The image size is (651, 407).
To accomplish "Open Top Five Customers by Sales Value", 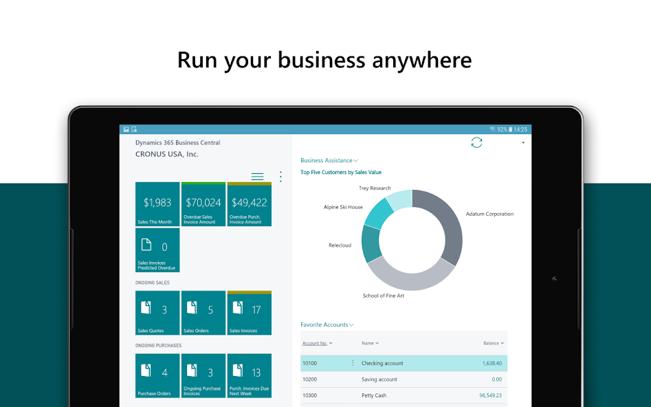I will click(x=341, y=173).
